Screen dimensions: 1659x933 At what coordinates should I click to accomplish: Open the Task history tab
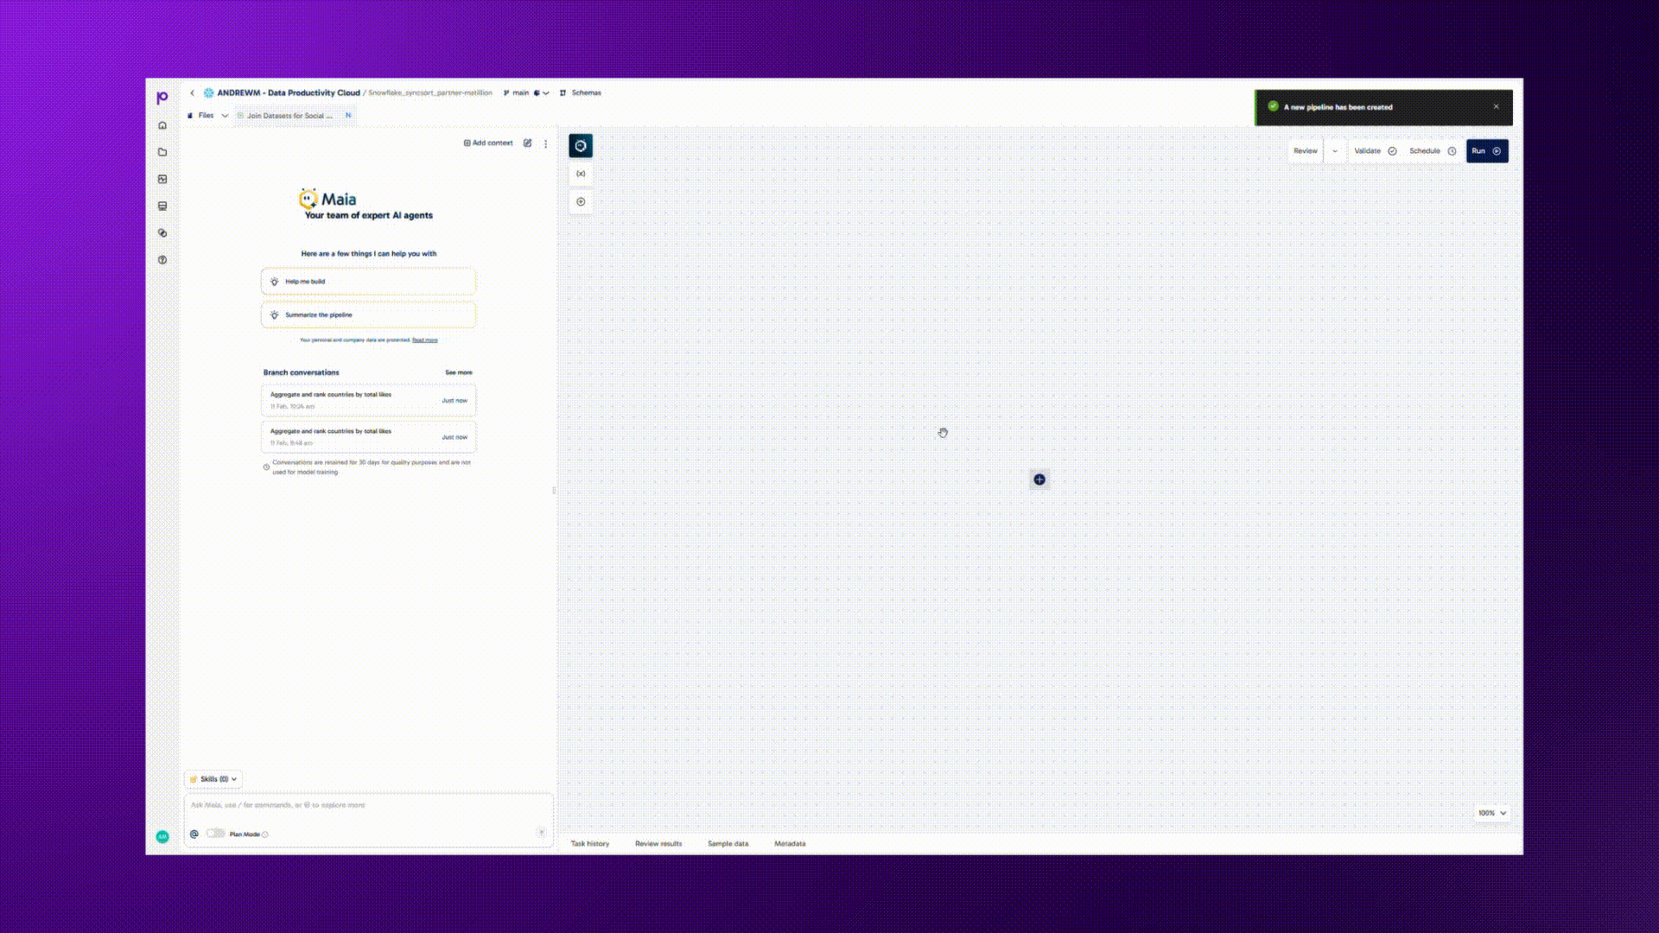[590, 844]
